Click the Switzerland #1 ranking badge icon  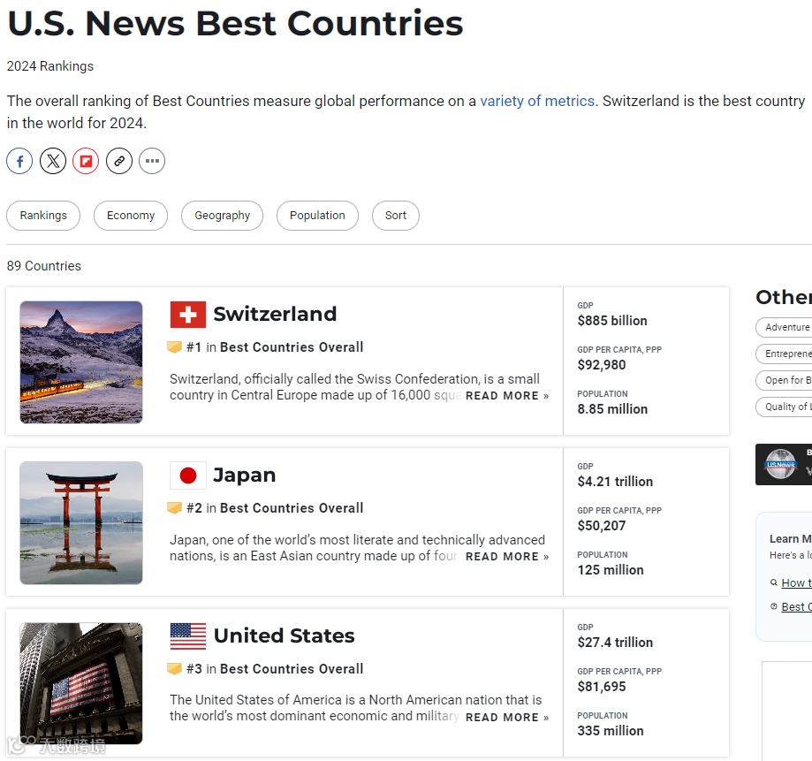pos(175,346)
